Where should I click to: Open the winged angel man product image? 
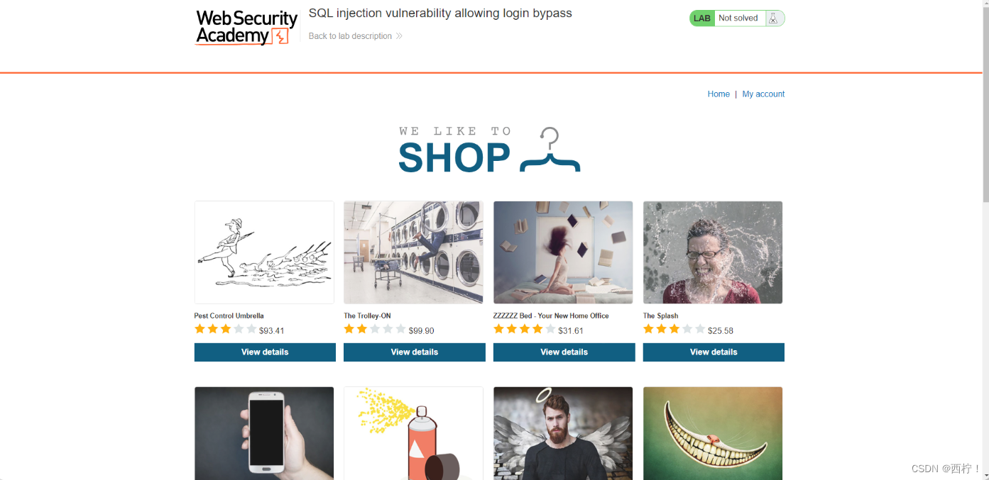563,433
